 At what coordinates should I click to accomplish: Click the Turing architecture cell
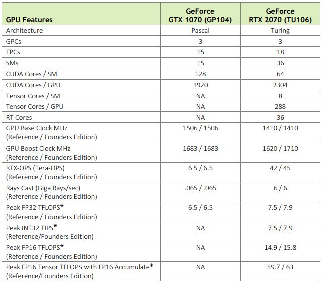[x=280, y=30]
